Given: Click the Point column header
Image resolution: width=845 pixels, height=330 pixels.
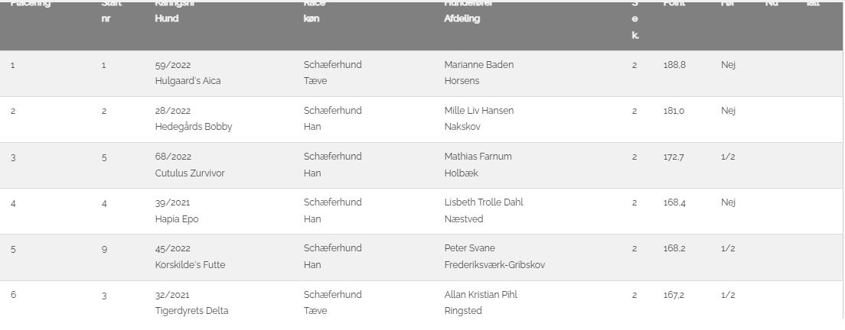Looking at the screenshot, I should [x=674, y=4].
